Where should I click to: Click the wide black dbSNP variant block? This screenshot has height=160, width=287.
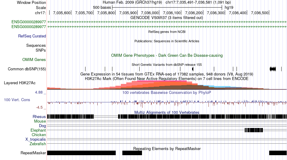[x=273, y=69]
